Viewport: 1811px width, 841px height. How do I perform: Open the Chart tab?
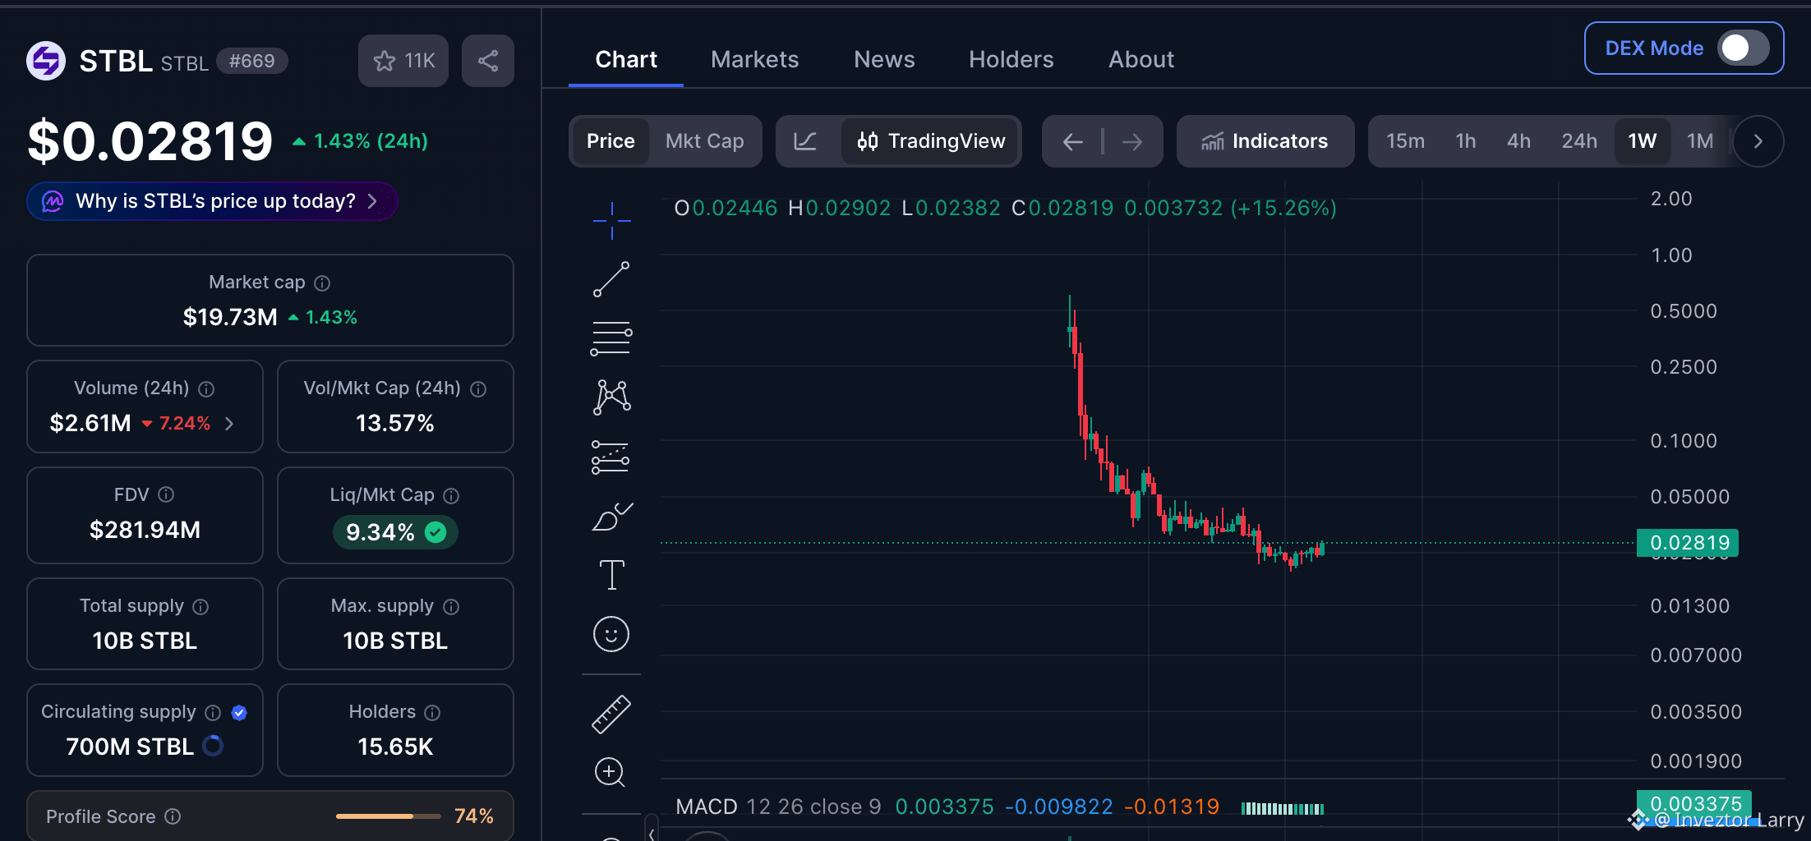[626, 59]
